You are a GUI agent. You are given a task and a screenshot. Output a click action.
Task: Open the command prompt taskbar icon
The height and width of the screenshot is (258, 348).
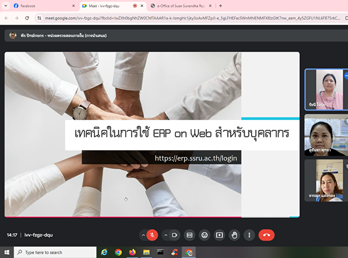160,252
